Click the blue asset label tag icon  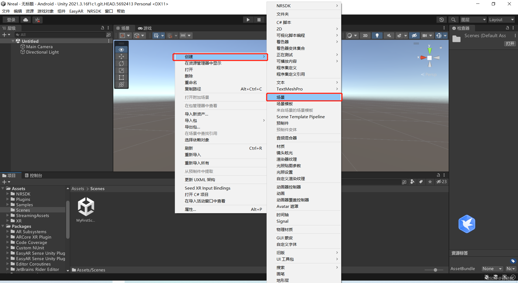pyautogui.click(x=513, y=261)
